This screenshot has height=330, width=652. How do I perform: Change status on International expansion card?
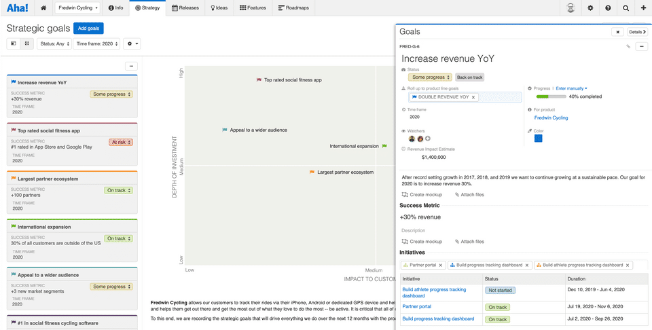point(118,238)
